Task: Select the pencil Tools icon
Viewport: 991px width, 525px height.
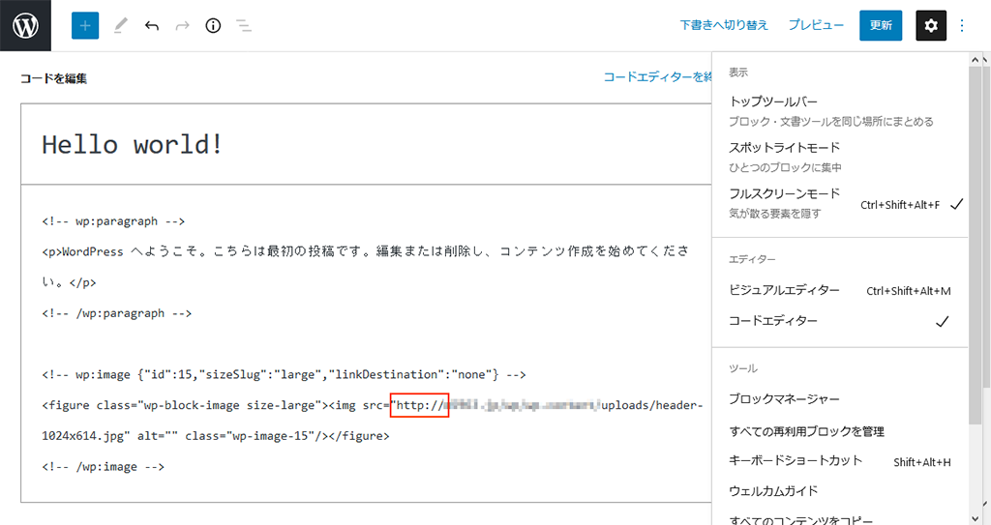Action: [x=120, y=25]
